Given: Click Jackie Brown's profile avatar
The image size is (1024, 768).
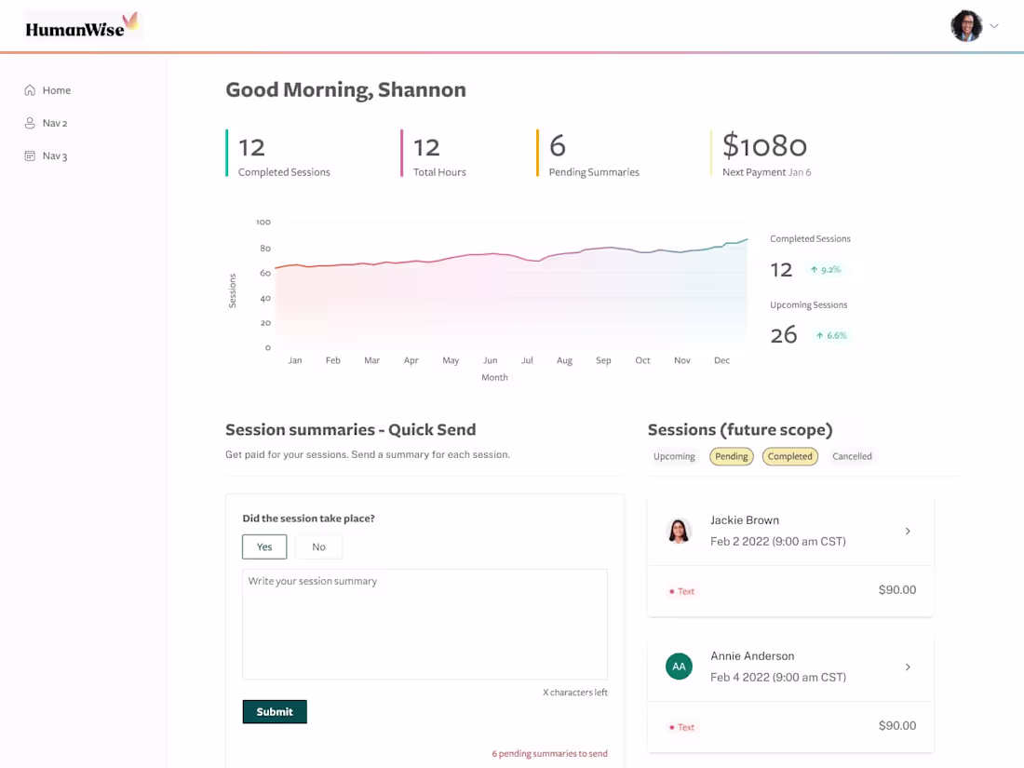Looking at the screenshot, I should pos(679,531).
